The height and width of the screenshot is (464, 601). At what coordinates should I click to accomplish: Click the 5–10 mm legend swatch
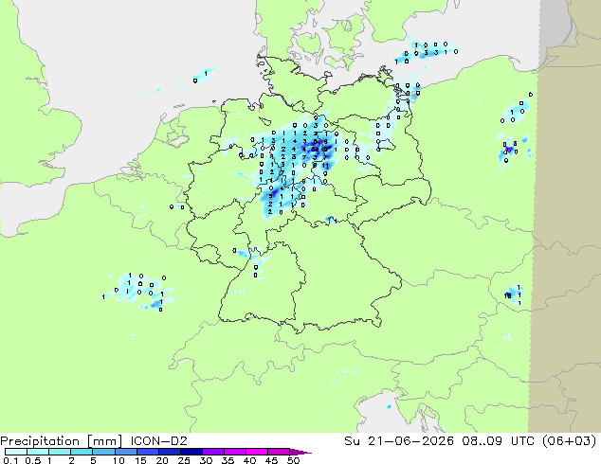(103, 452)
